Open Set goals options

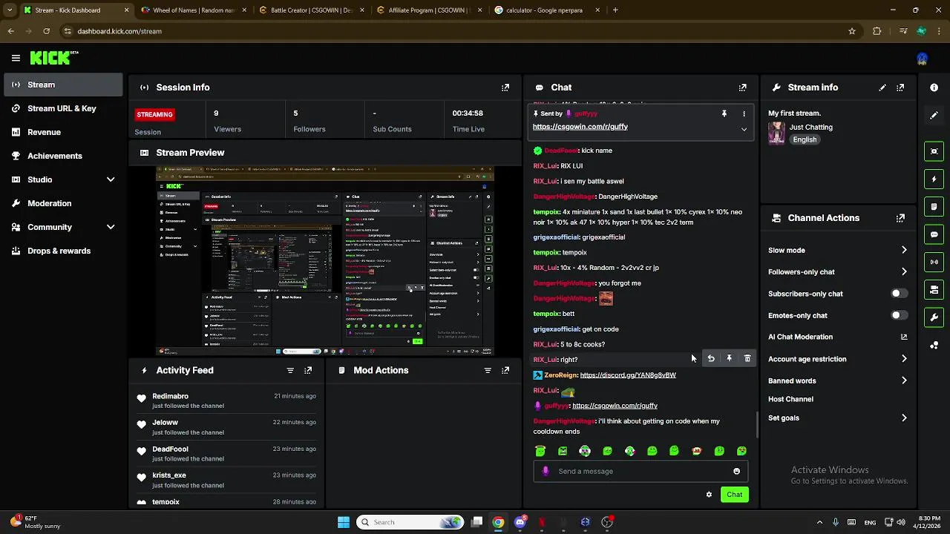pos(838,418)
